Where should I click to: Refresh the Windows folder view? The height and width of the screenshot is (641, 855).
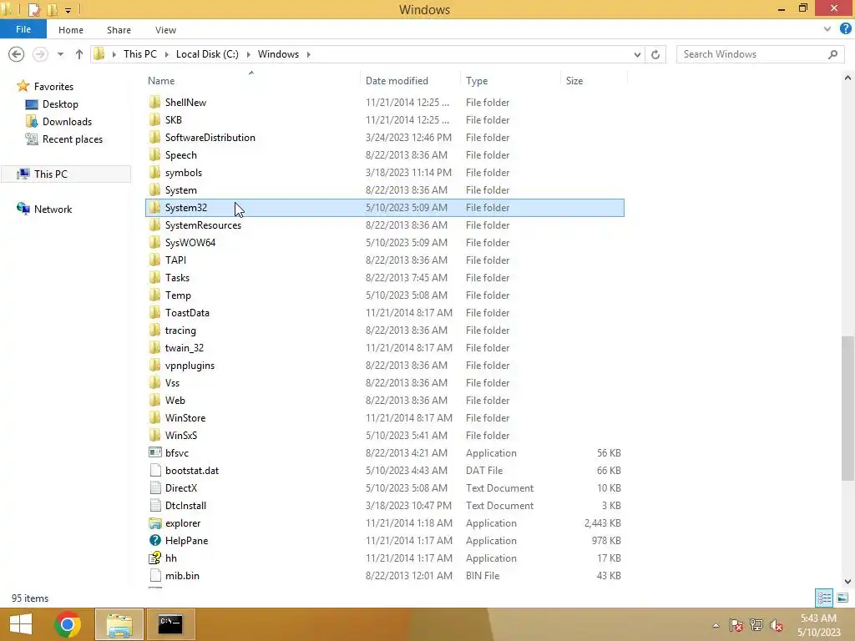(x=655, y=54)
